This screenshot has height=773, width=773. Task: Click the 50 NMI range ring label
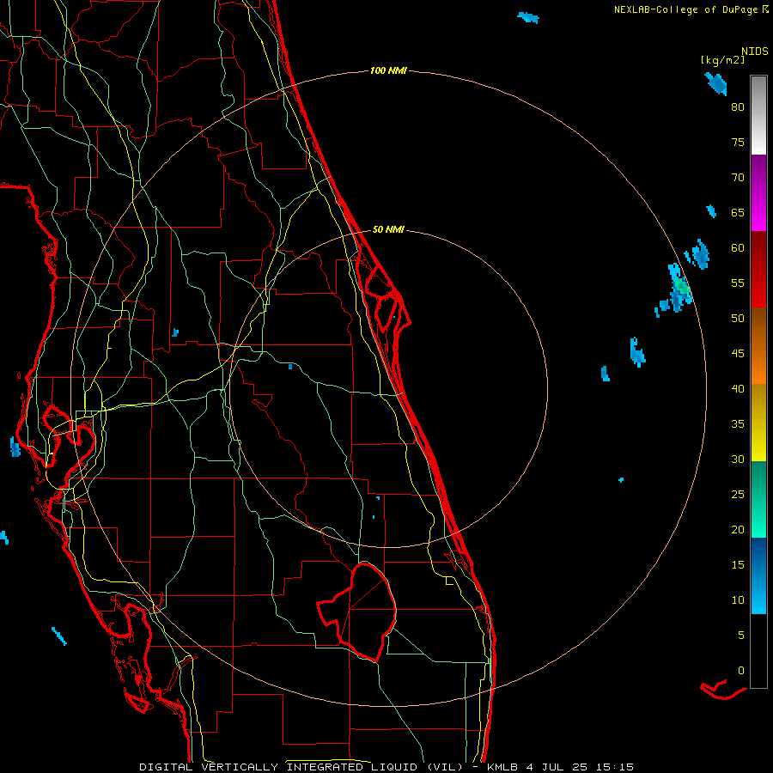click(x=388, y=229)
